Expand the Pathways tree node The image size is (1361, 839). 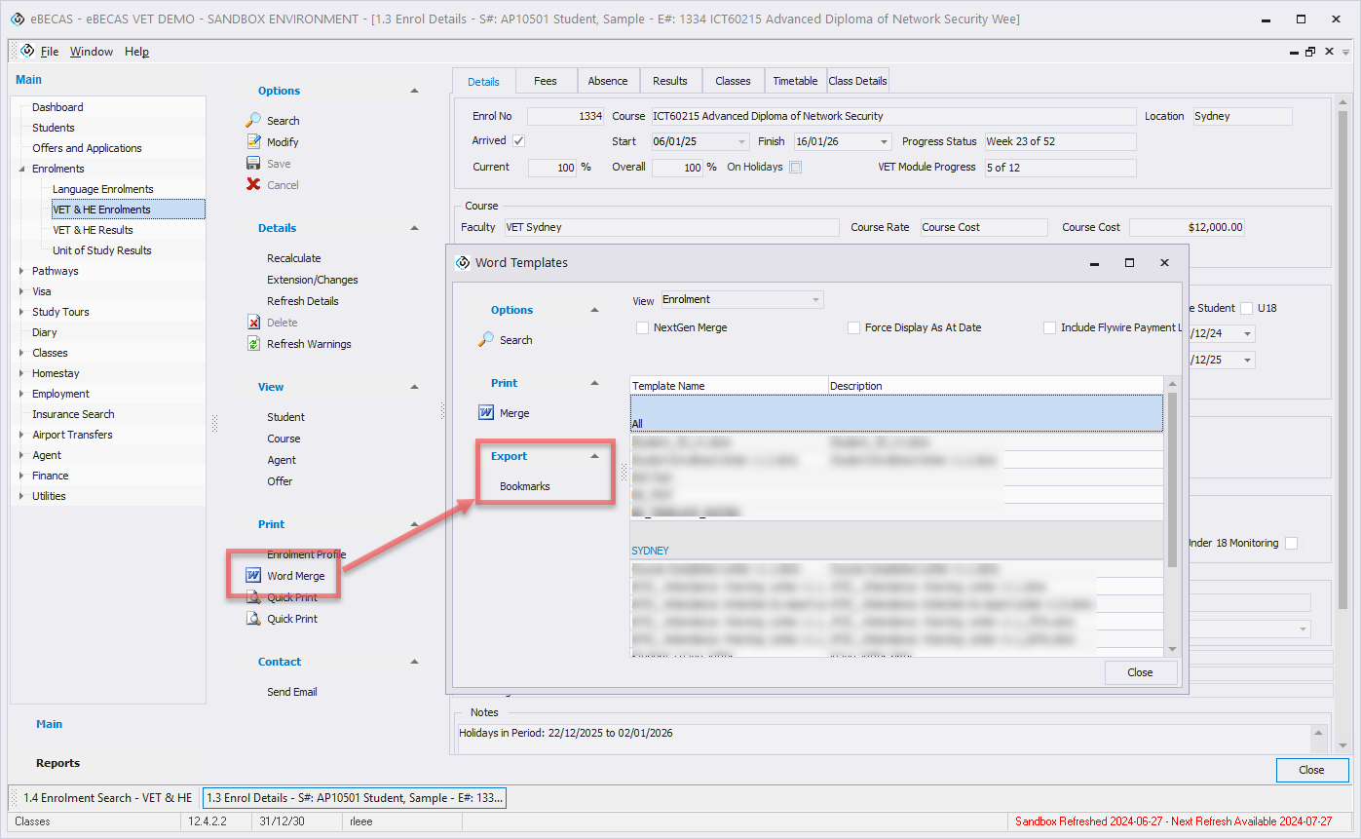point(22,271)
